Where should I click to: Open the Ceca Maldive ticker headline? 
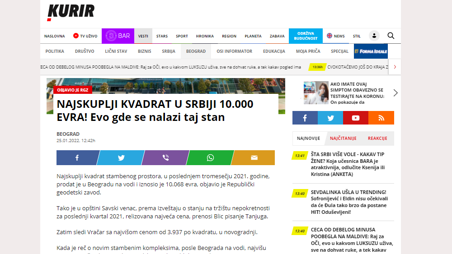click(171, 67)
